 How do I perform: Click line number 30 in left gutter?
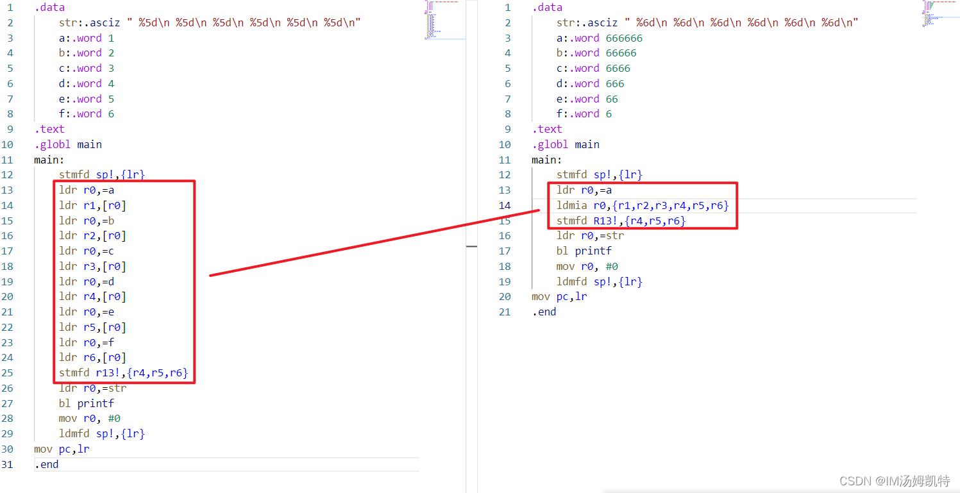pyautogui.click(x=7, y=449)
